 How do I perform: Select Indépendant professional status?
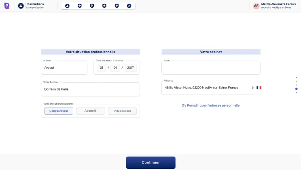pos(122,111)
